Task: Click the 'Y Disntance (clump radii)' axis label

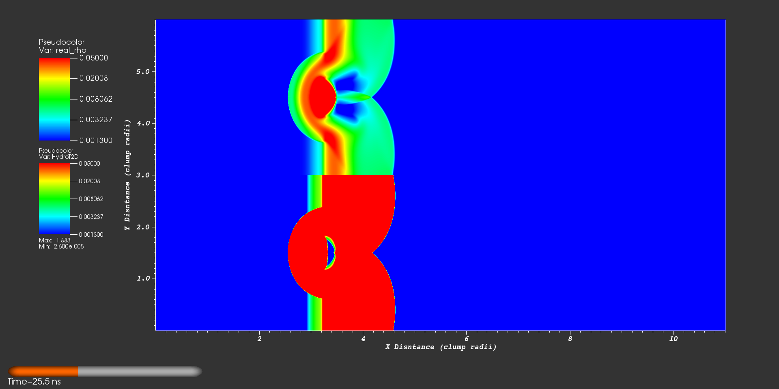Action: [x=127, y=175]
